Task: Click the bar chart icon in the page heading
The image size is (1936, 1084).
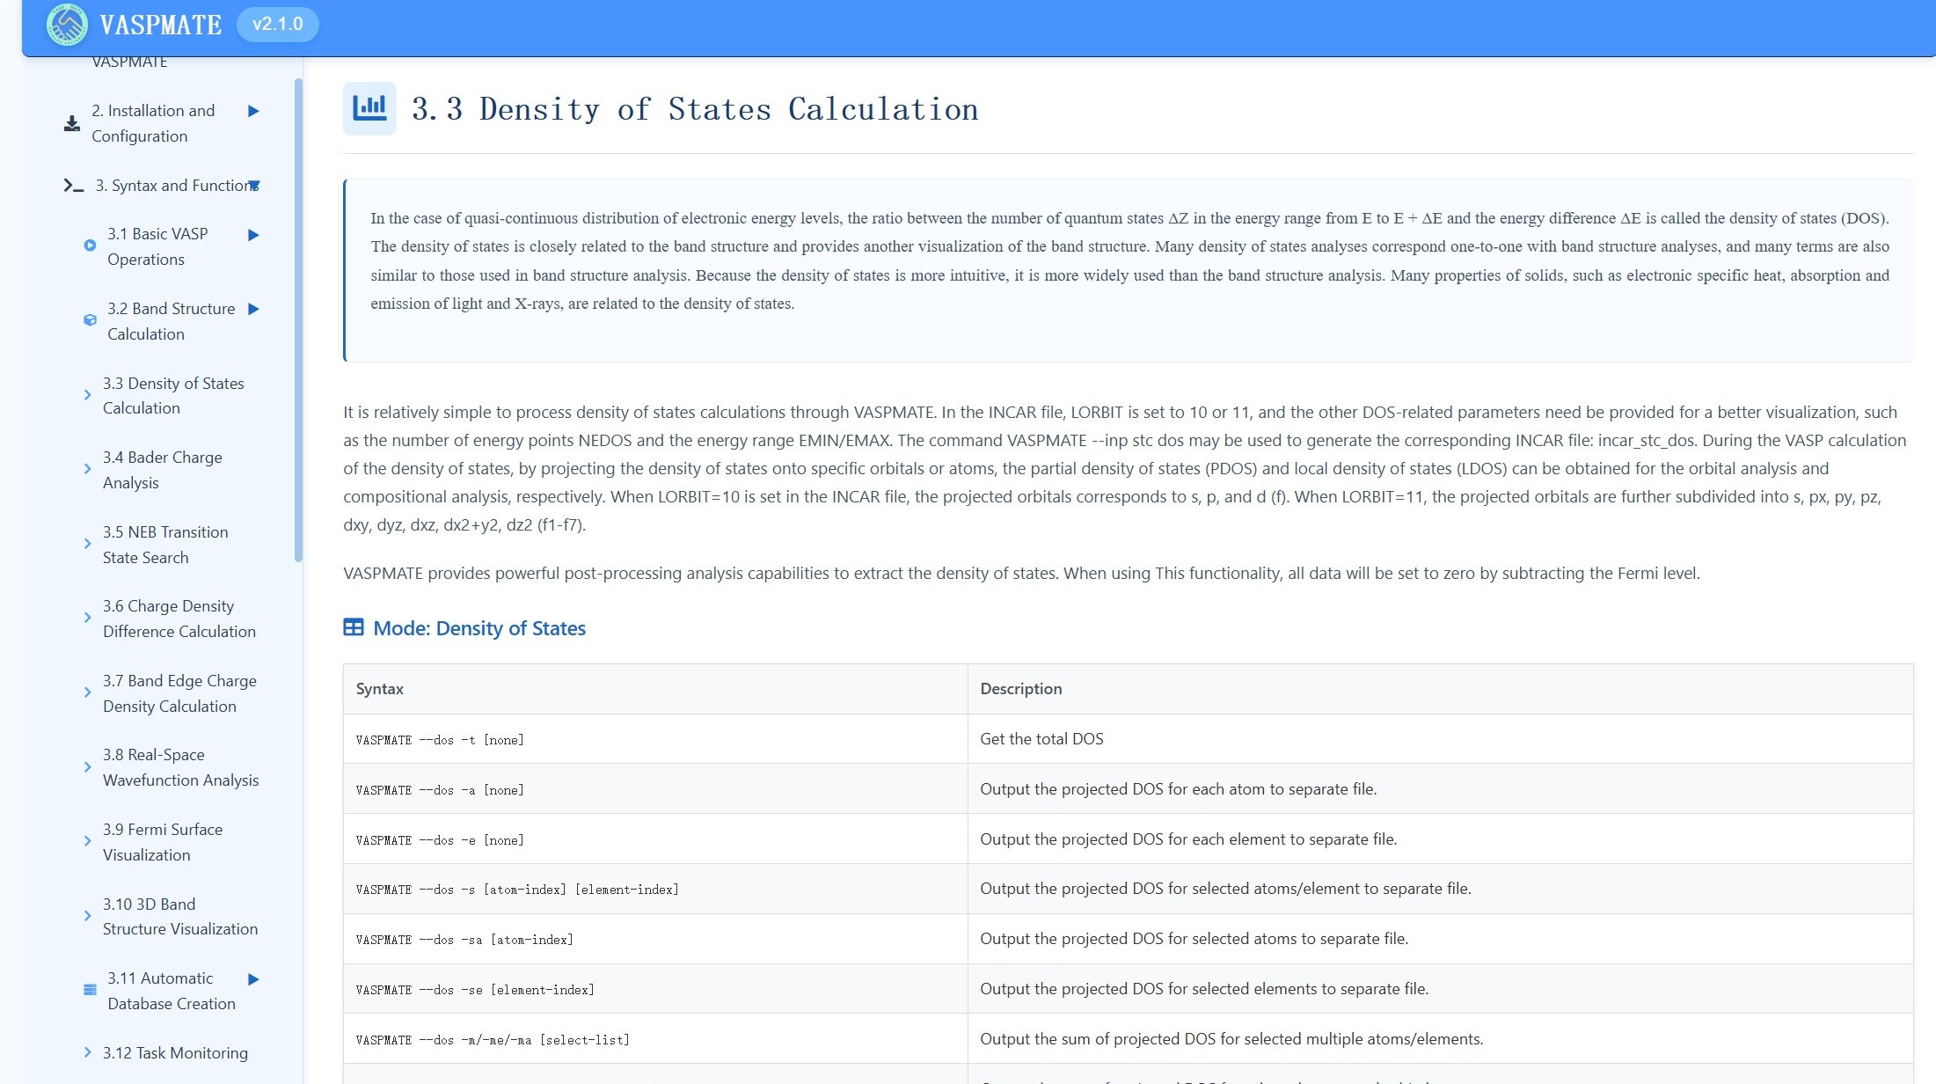Action: (369, 108)
